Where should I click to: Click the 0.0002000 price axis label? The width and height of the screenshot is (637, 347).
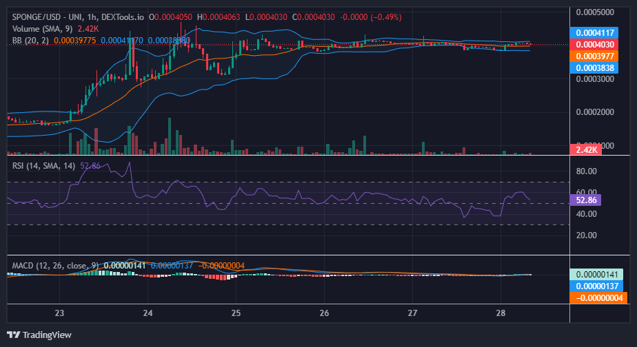click(595, 112)
